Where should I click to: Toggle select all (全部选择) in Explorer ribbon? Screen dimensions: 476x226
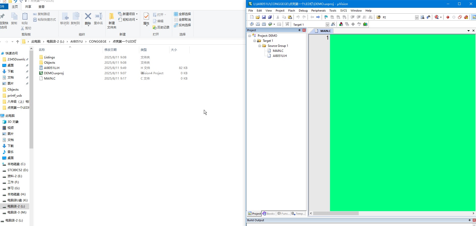click(x=182, y=14)
